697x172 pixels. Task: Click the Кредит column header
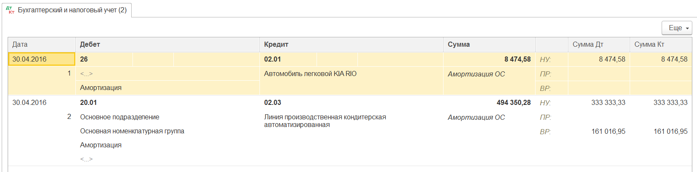(x=276, y=45)
